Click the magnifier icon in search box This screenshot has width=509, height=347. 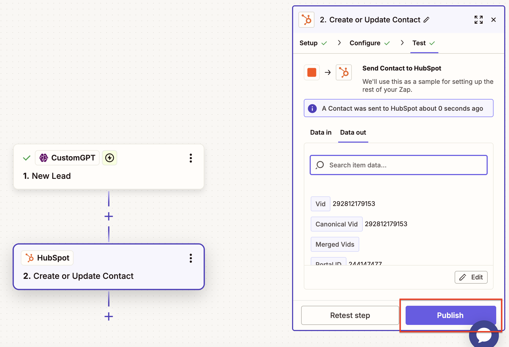[320, 165]
